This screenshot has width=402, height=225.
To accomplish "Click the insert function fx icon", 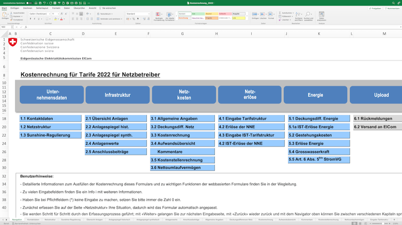I will (x=26, y=27).
